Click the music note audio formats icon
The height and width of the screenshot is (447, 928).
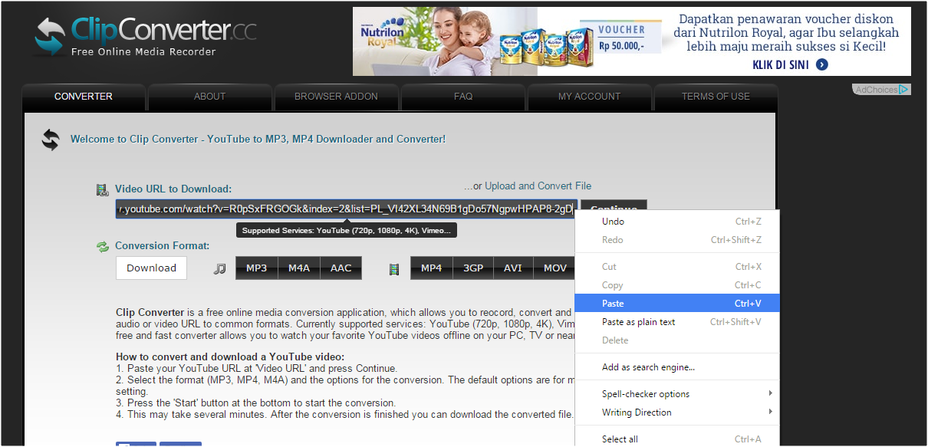point(220,268)
